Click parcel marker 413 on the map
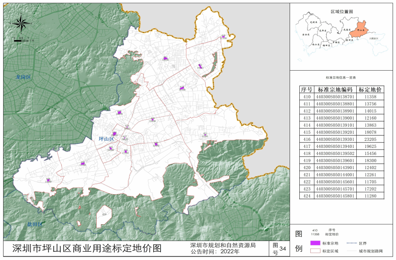The height and width of the screenshot is (260, 396). pos(182,88)
